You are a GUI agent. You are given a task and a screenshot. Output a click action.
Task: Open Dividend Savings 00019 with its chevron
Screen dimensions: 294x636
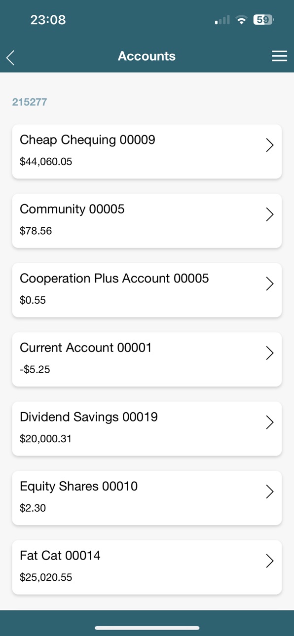point(270,422)
